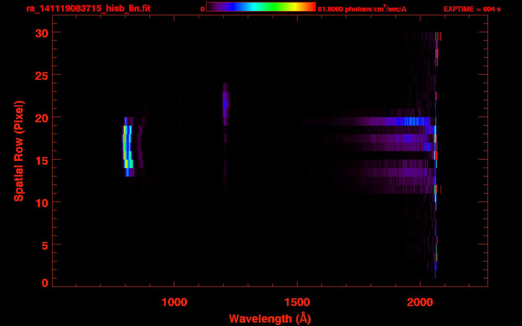This screenshot has width=522, height=326.
Task: Click the bright emission feature near 800 Å
Action: 128,146
